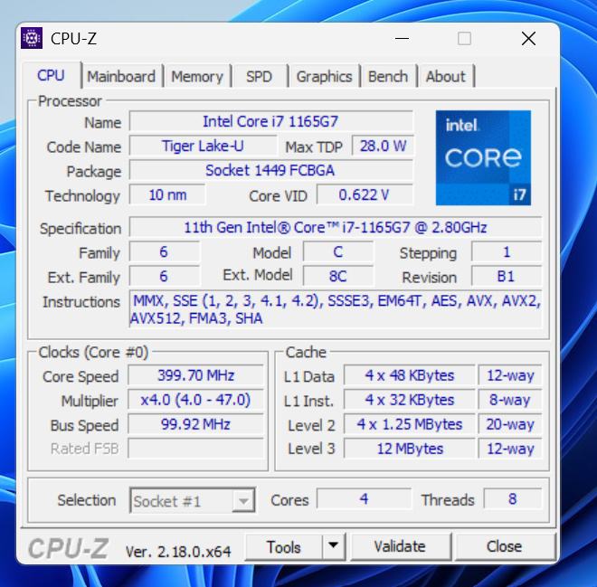Click the Cores count value 4

point(364,498)
